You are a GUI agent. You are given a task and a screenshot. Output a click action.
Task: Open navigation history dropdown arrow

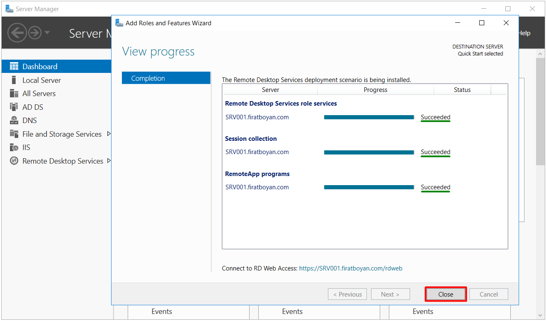tap(47, 33)
